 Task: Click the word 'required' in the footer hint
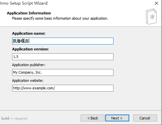21,118
